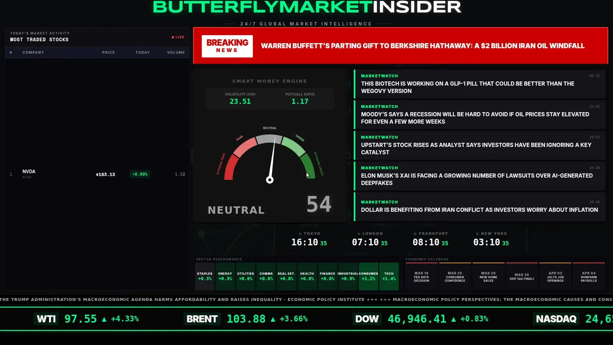The height and width of the screenshot is (345, 613).
Task: Click the Smart Money Engine title
Action: pyautogui.click(x=270, y=81)
